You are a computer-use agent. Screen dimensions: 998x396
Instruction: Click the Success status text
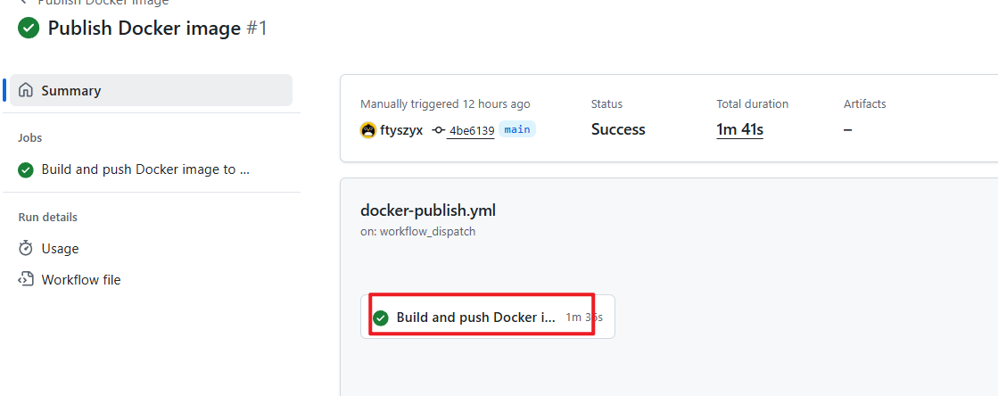pos(617,129)
